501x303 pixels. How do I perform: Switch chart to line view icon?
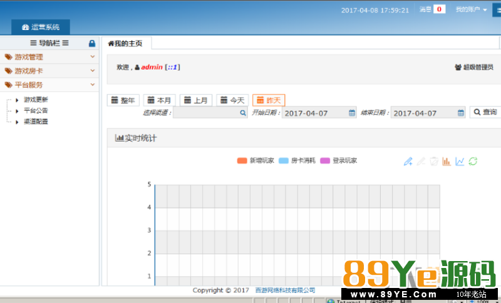point(460,162)
